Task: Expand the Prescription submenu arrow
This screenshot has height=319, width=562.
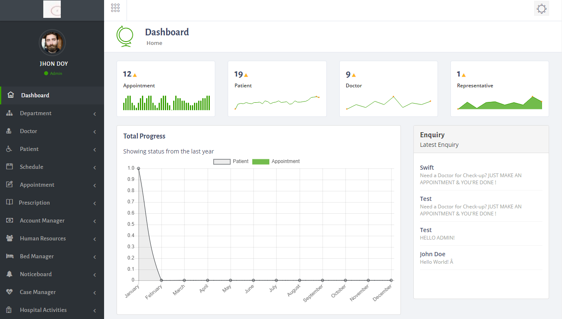Action: [94, 203]
